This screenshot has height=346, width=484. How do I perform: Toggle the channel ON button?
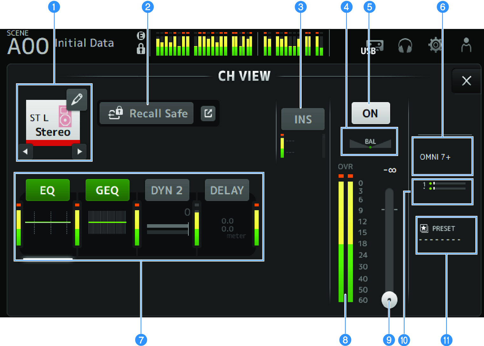click(x=370, y=113)
